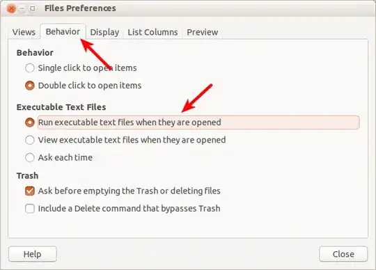Minimize the Files Preferences window
The width and height of the screenshot is (376, 270).
pyautogui.click(x=22, y=8)
